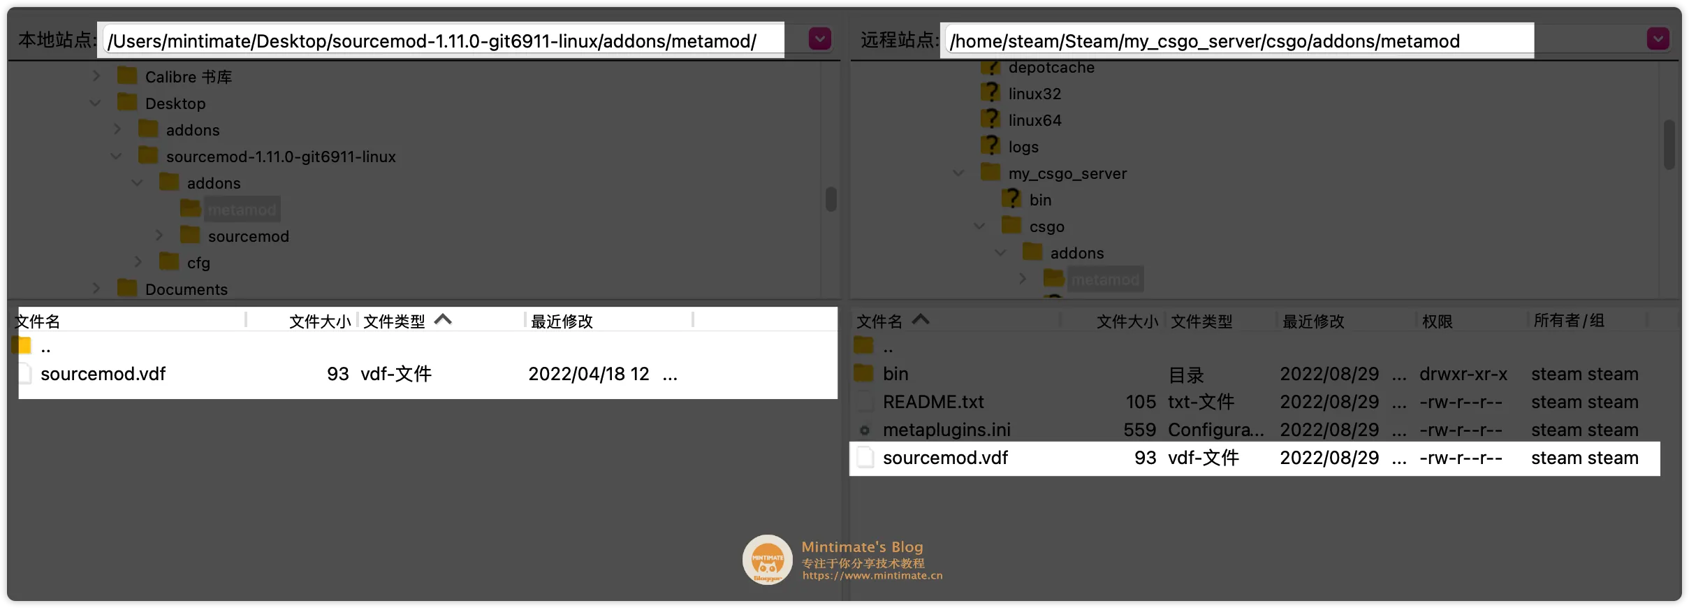This screenshot has width=1689, height=608.
Task: Click the logs question-mark folder icon
Action: 990,145
